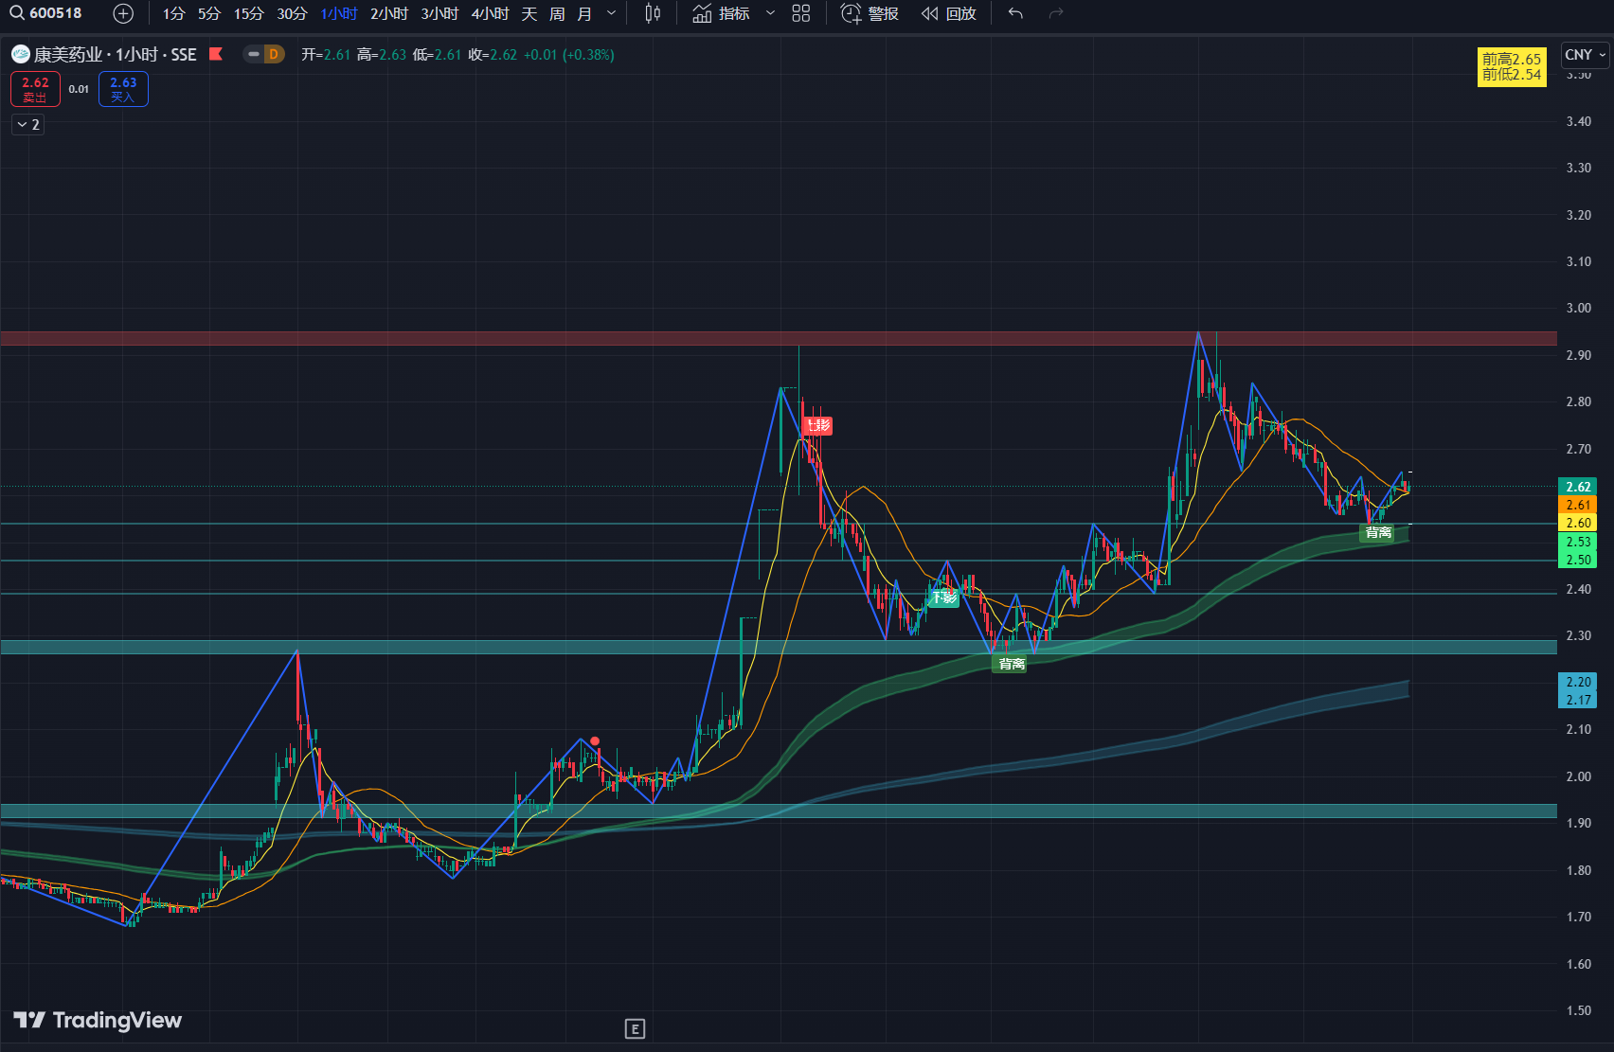This screenshot has width=1614, height=1052.
Task: Click the redo arrow
Action: point(1056,13)
